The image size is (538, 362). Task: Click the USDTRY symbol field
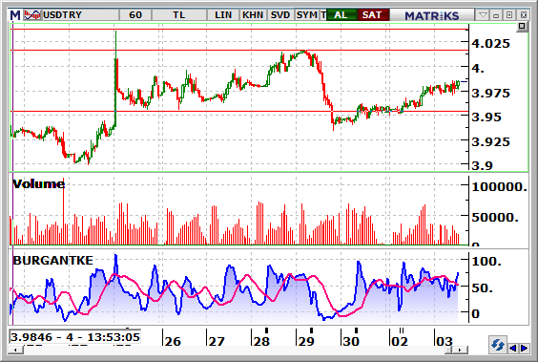click(x=80, y=15)
